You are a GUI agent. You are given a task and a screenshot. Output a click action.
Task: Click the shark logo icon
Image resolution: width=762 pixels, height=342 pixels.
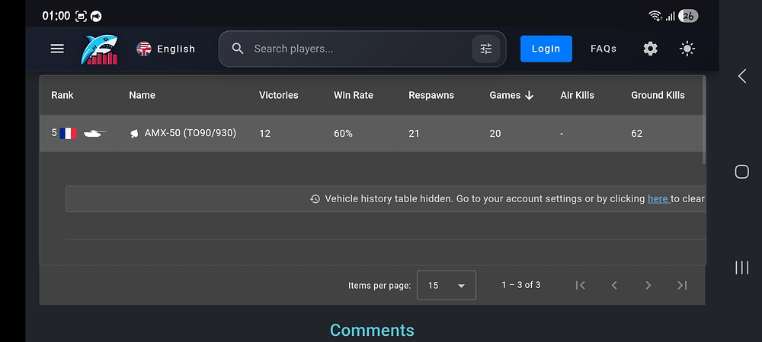[100, 49]
